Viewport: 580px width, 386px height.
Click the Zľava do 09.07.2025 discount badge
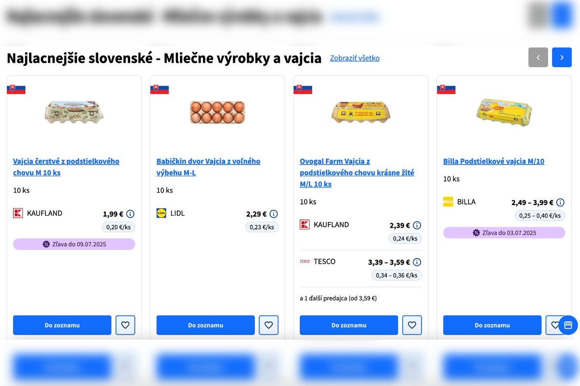tap(74, 244)
